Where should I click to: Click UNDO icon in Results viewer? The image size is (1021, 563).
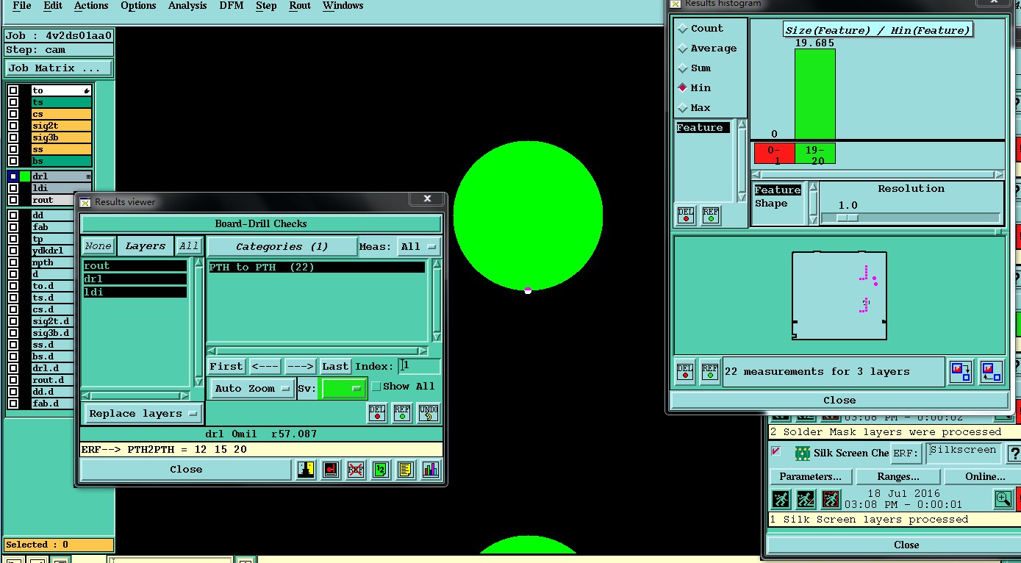coord(428,412)
